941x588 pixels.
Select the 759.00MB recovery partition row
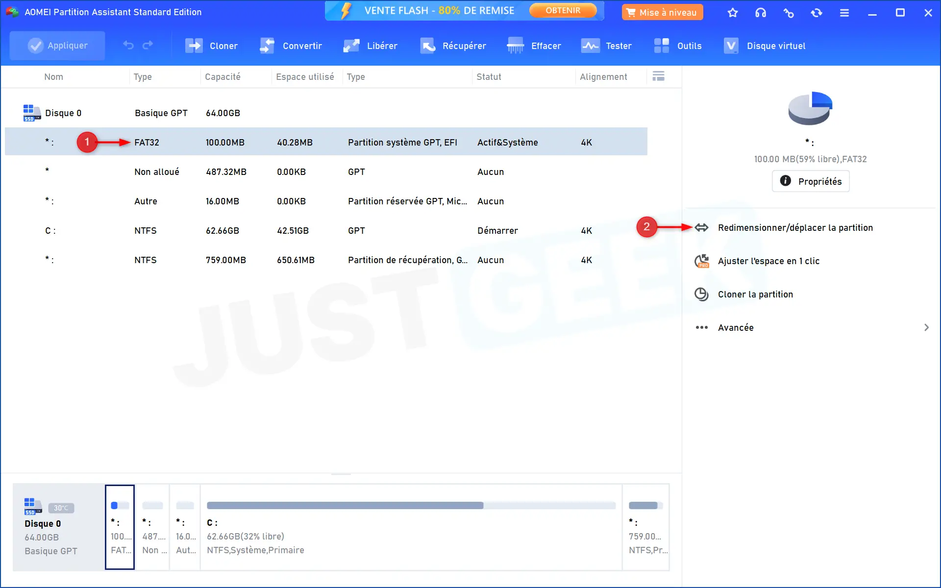pos(326,260)
